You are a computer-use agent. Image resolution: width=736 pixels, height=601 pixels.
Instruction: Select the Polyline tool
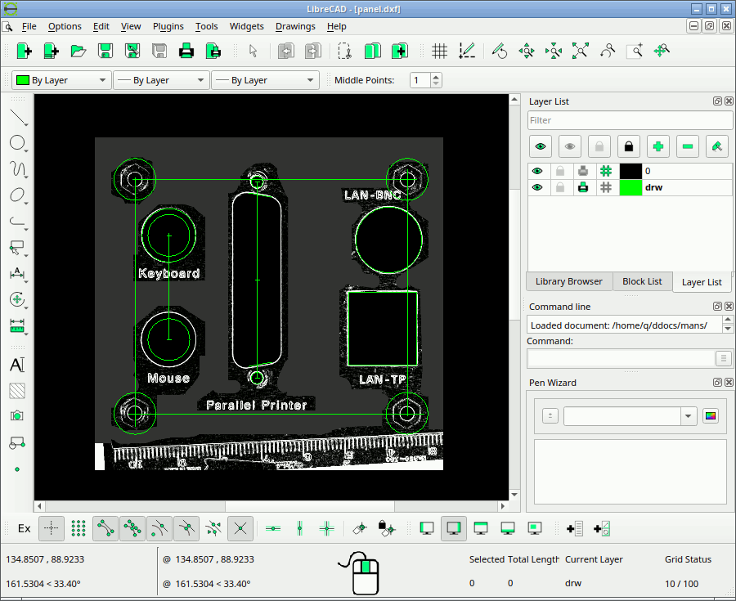(18, 221)
